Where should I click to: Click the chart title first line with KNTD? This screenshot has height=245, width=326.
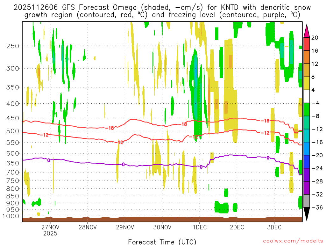click(162, 8)
